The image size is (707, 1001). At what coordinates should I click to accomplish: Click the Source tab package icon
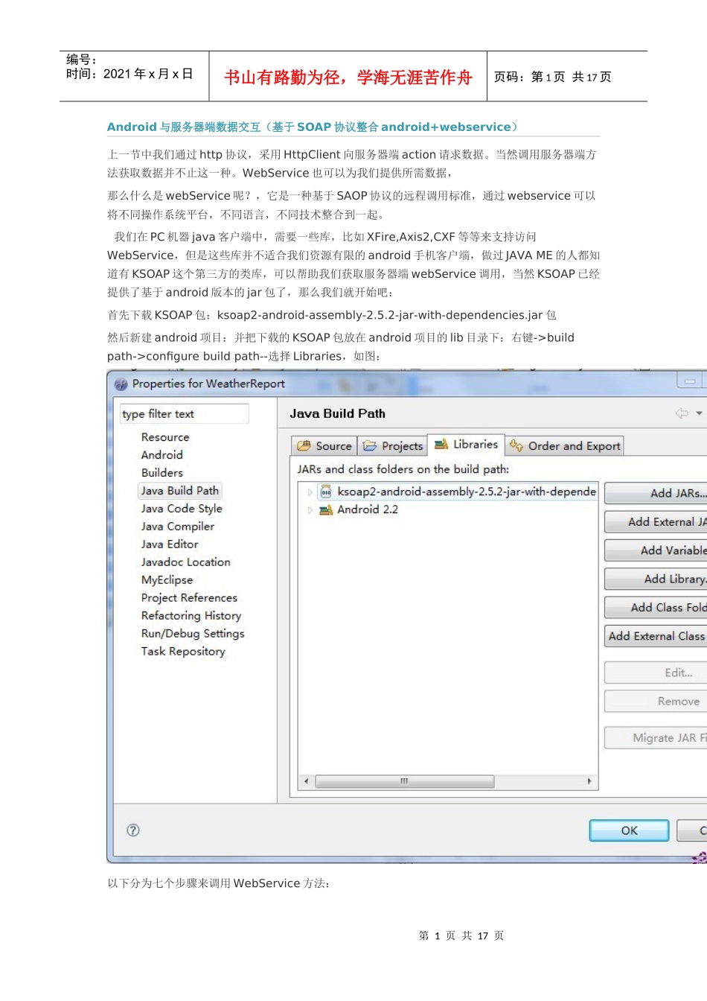click(x=304, y=446)
